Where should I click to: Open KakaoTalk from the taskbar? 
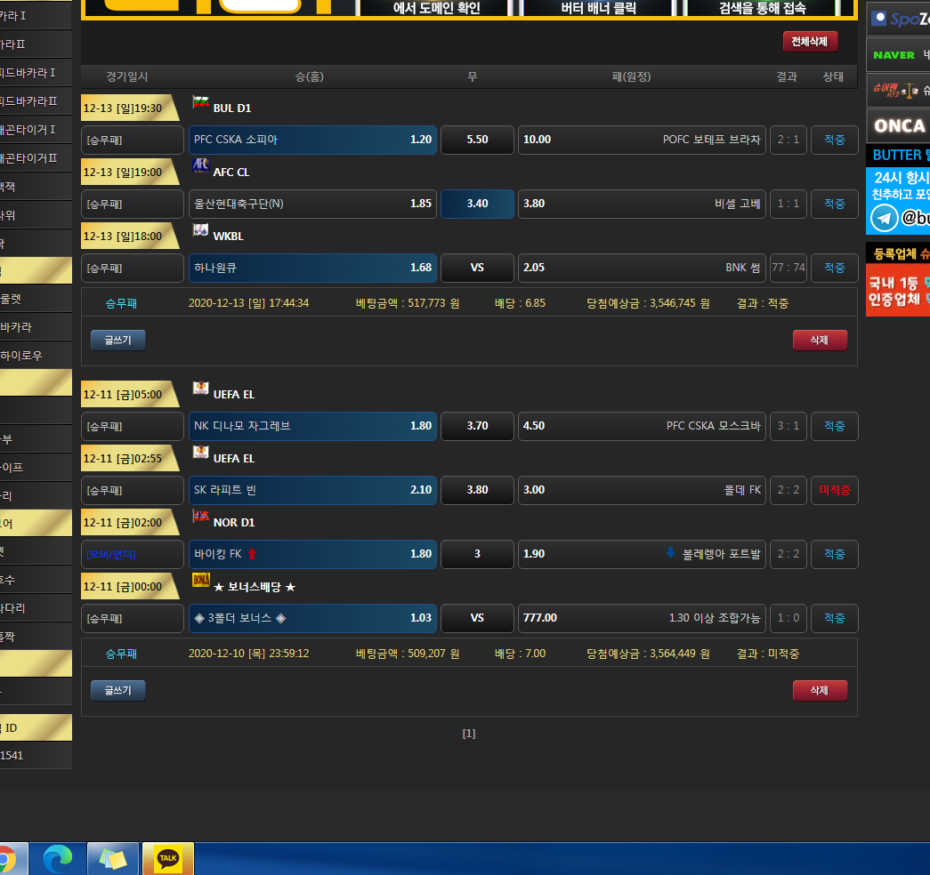point(168,859)
